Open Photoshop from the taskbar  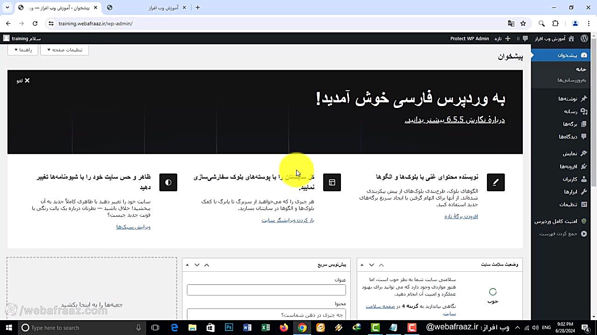[229, 328]
